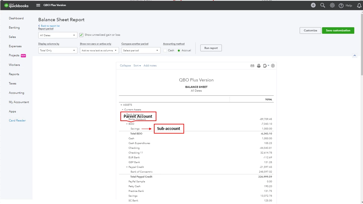Click the vertical page scrollbar
Image resolution: width=363 pixels, height=204 pixels.
pyautogui.click(x=361, y=44)
